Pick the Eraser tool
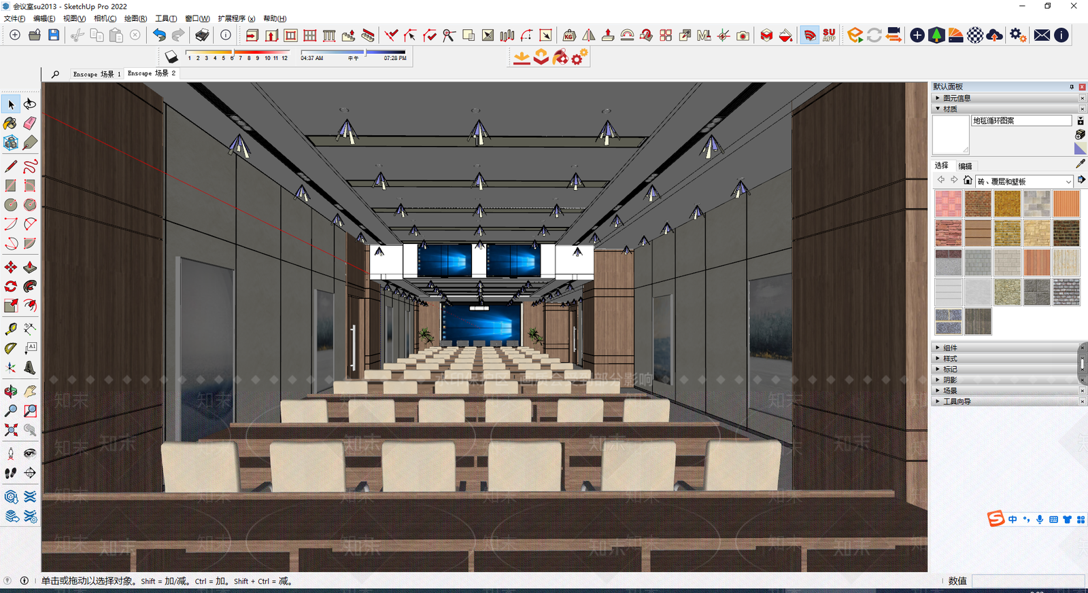1088x593 pixels. 30,124
